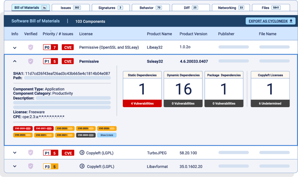Click the P1 5 badge for Ssleay32
The image size is (298, 177).
click(x=51, y=61)
